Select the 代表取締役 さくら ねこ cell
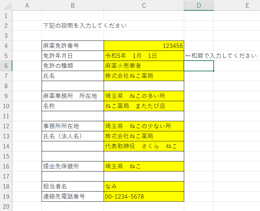 point(144,146)
